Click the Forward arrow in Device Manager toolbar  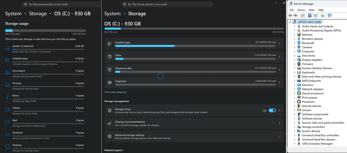(295, 15)
